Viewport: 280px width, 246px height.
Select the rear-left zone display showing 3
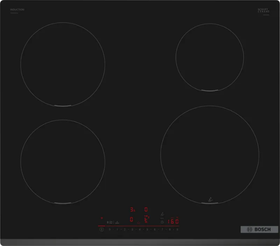(132, 209)
